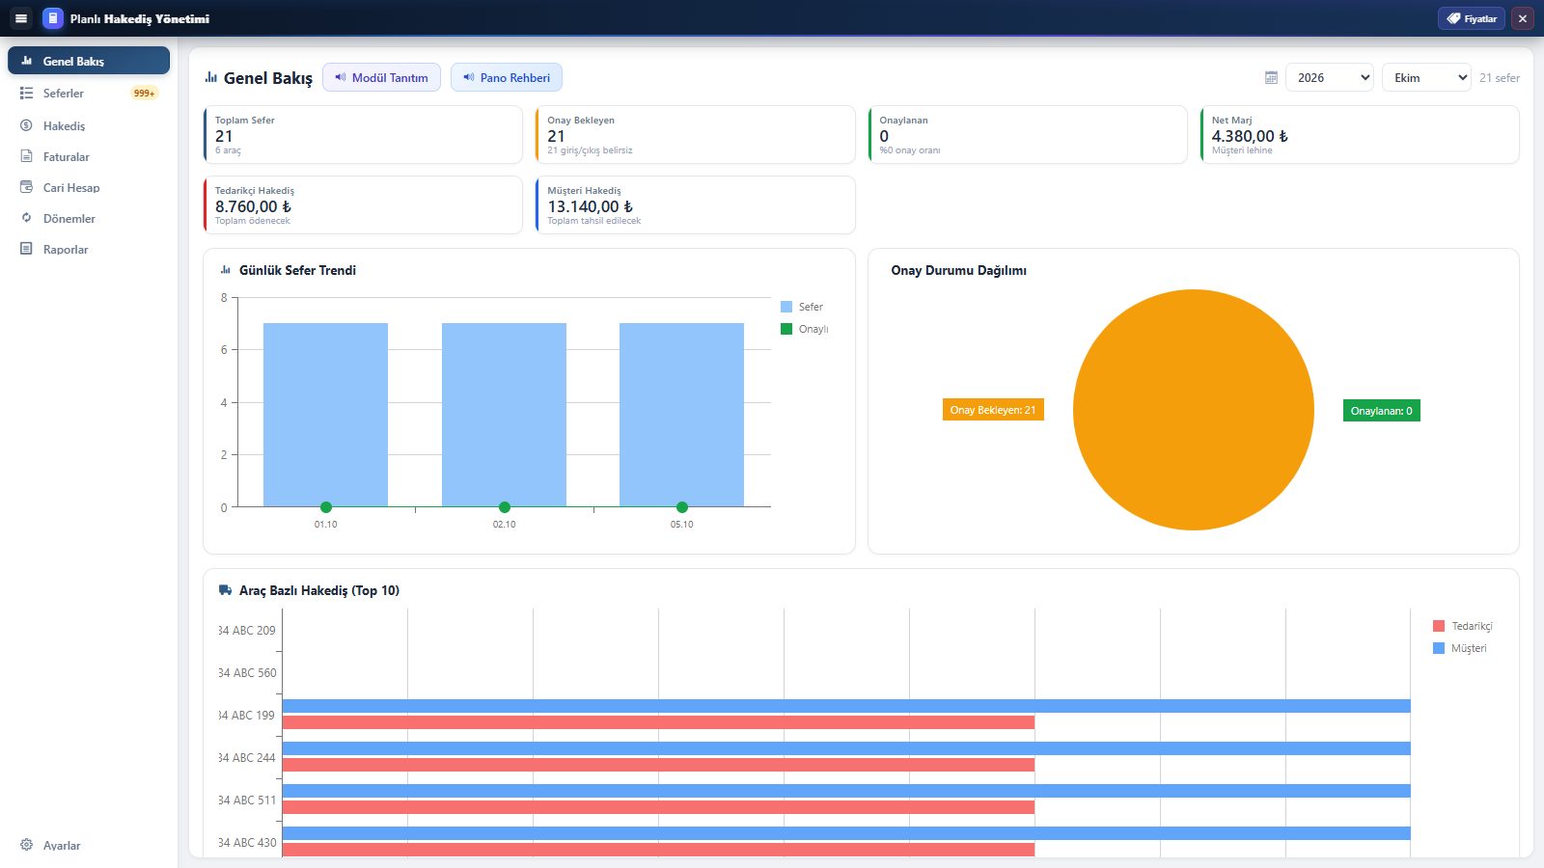The image size is (1544, 868).
Task: Expand the Ekim month dropdown
Action: point(1426,77)
